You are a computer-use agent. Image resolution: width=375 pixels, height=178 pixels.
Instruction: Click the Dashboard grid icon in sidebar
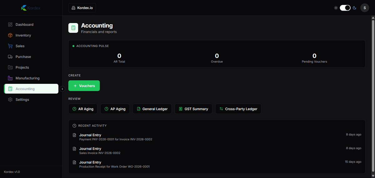(x=10, y=25)
